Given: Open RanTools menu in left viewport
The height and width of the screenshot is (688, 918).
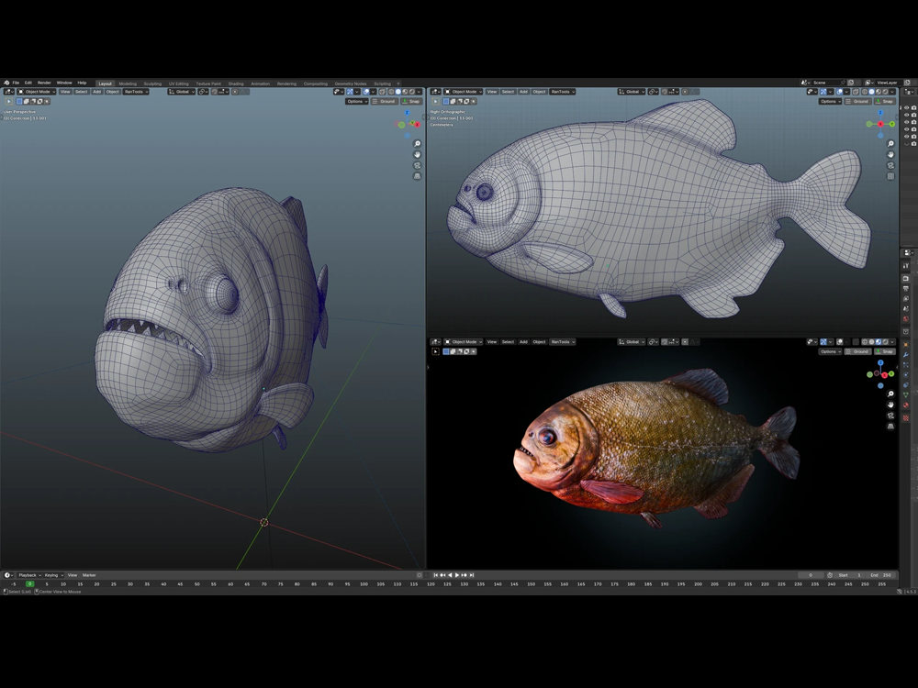Looking at the screenshot, I should 136,92.
